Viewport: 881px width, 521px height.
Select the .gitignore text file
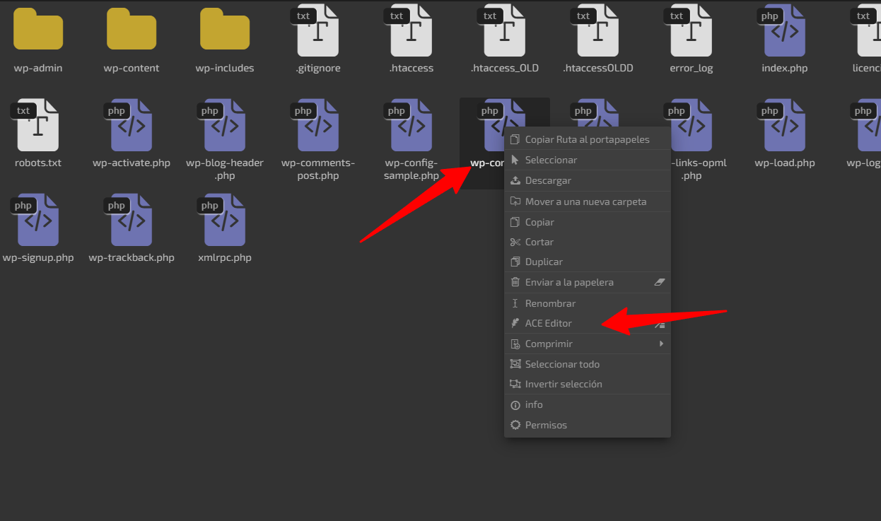(x=318, y=39)
